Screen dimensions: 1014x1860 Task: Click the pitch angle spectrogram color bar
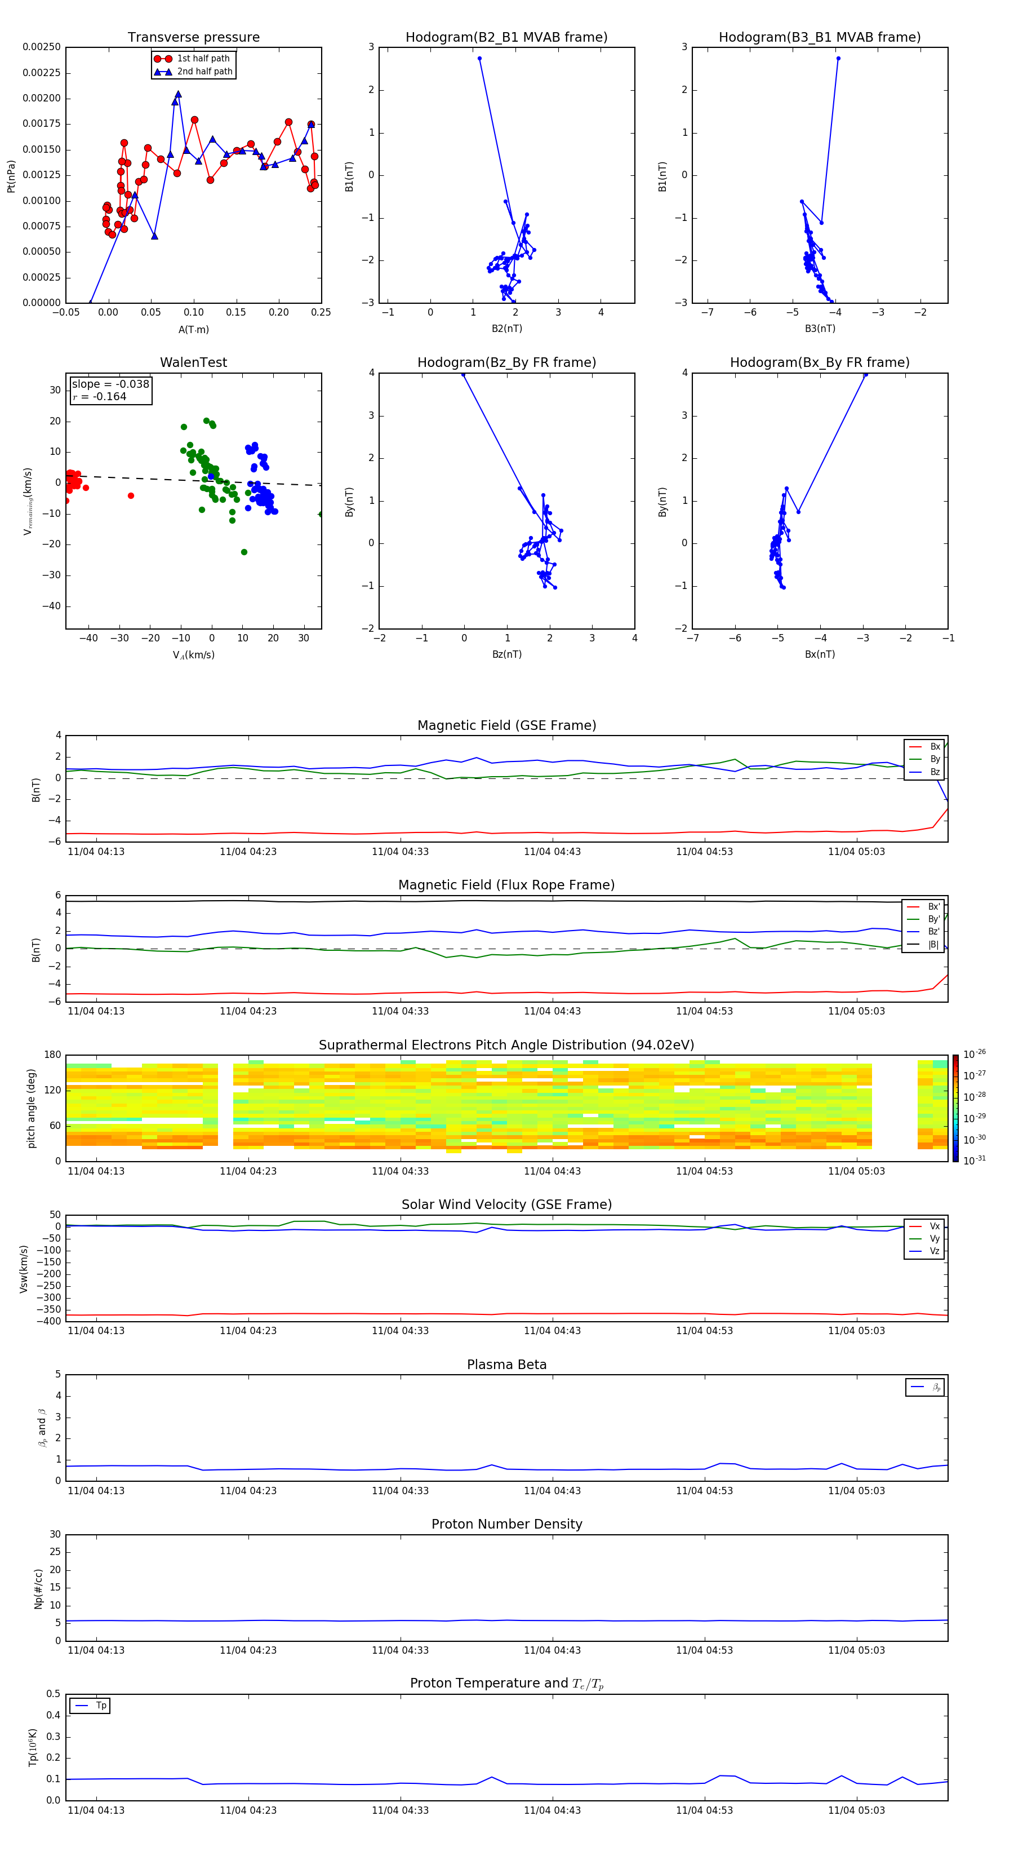955,1108
